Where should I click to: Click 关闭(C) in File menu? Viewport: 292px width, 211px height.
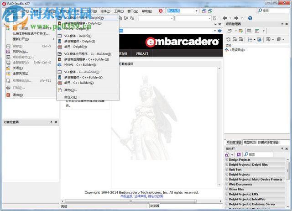point(31,68)
